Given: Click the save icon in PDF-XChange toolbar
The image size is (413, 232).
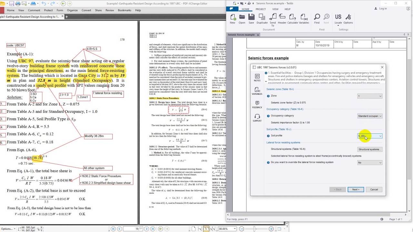Looking at the screenshot, I should coord(12,4).
